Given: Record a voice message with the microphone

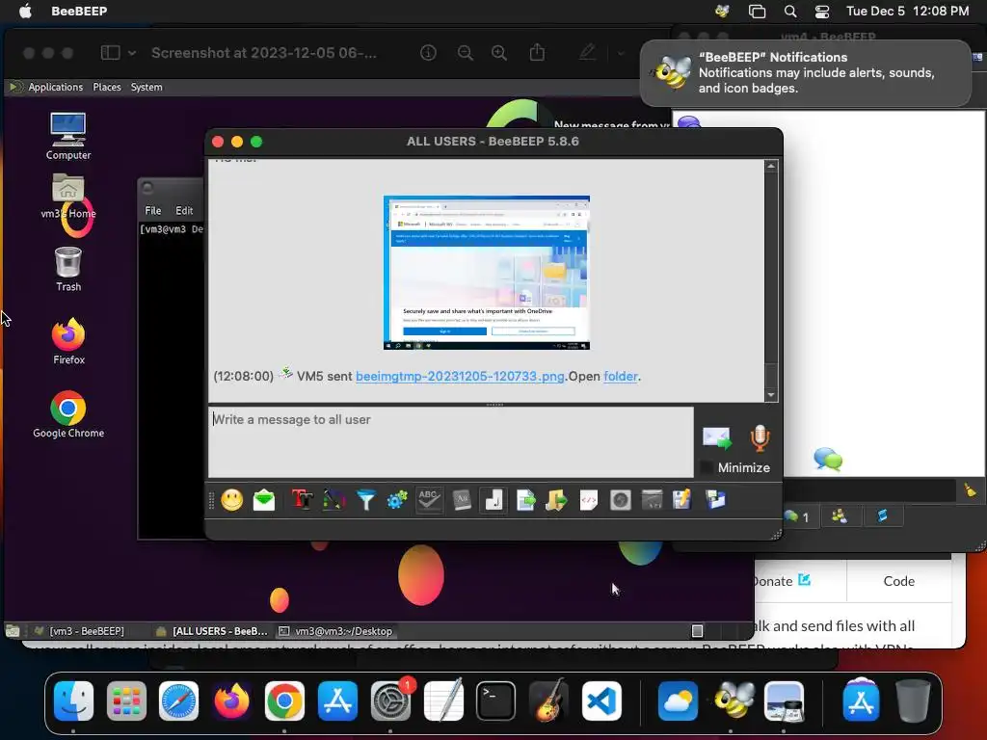Looking at the screenshot, I should tap(760, 438).
